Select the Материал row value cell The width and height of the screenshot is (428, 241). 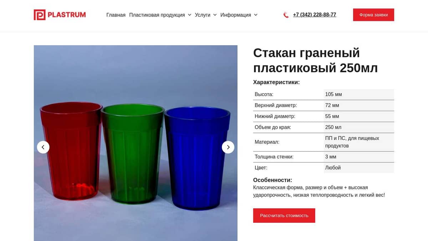[359, 142]
